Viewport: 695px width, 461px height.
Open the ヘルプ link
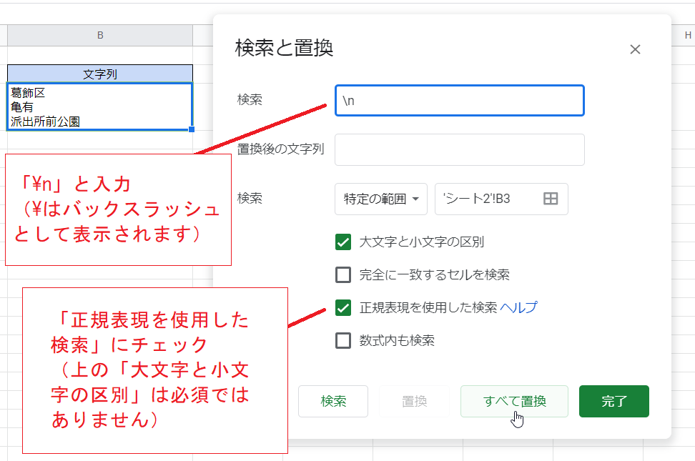click(518, 307)
